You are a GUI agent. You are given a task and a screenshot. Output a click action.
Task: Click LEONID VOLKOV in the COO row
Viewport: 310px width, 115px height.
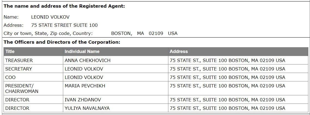tap(84, 77)
